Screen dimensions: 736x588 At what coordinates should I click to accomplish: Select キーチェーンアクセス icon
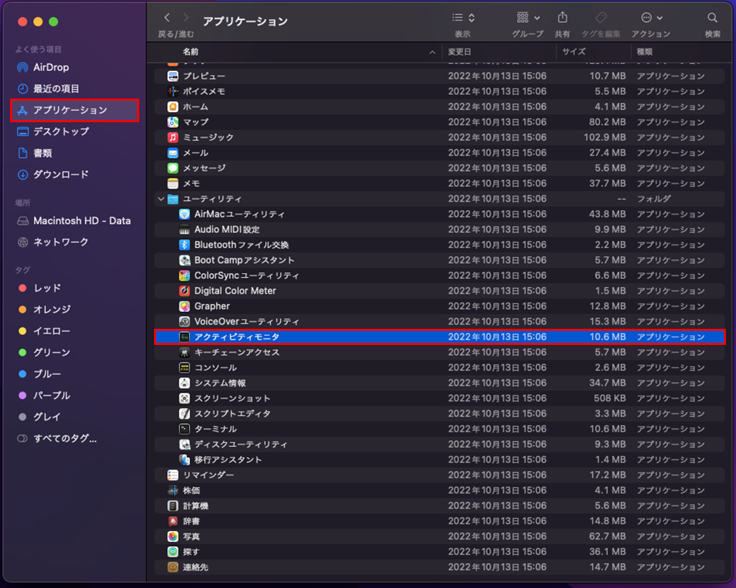tap(185, 352)
